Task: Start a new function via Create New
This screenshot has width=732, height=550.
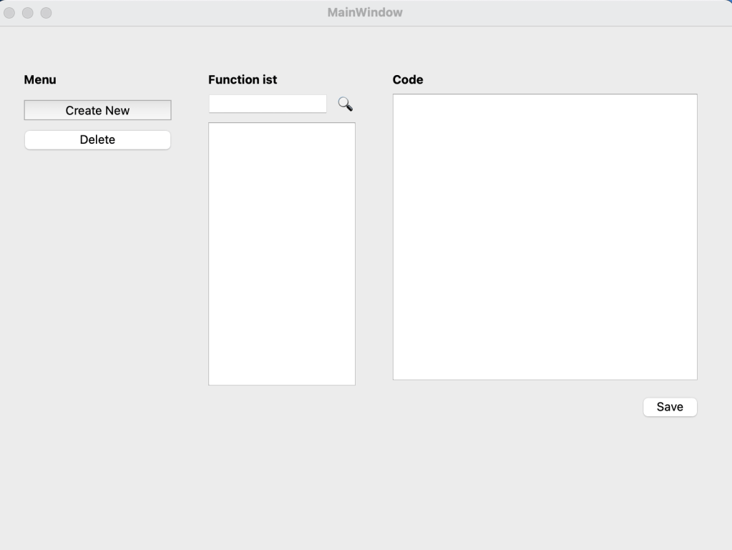Action: click(x=97, y=111)
